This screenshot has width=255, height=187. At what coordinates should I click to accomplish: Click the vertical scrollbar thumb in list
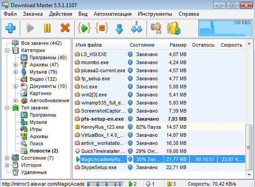pyautogui.click(x=249, y=148)
